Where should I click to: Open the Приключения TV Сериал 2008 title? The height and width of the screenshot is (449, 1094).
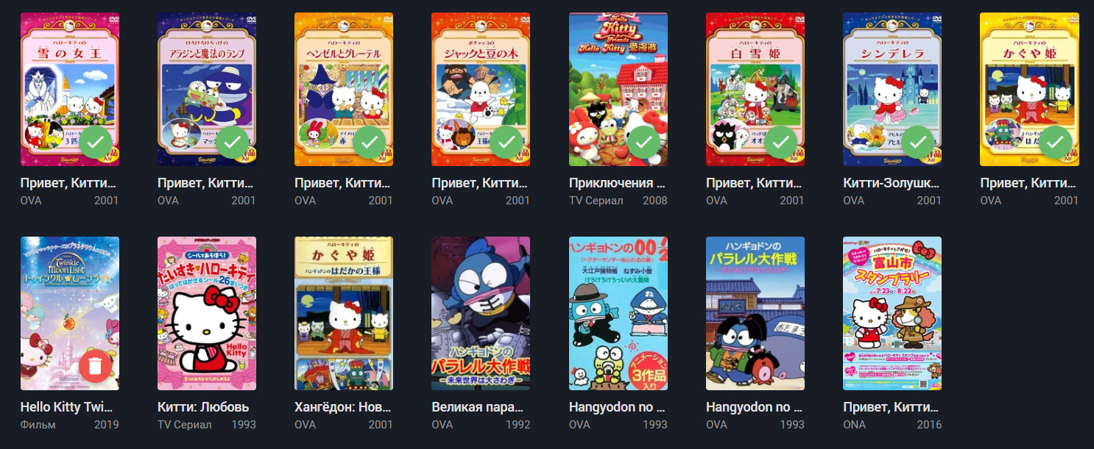click(x=618, y=183)
